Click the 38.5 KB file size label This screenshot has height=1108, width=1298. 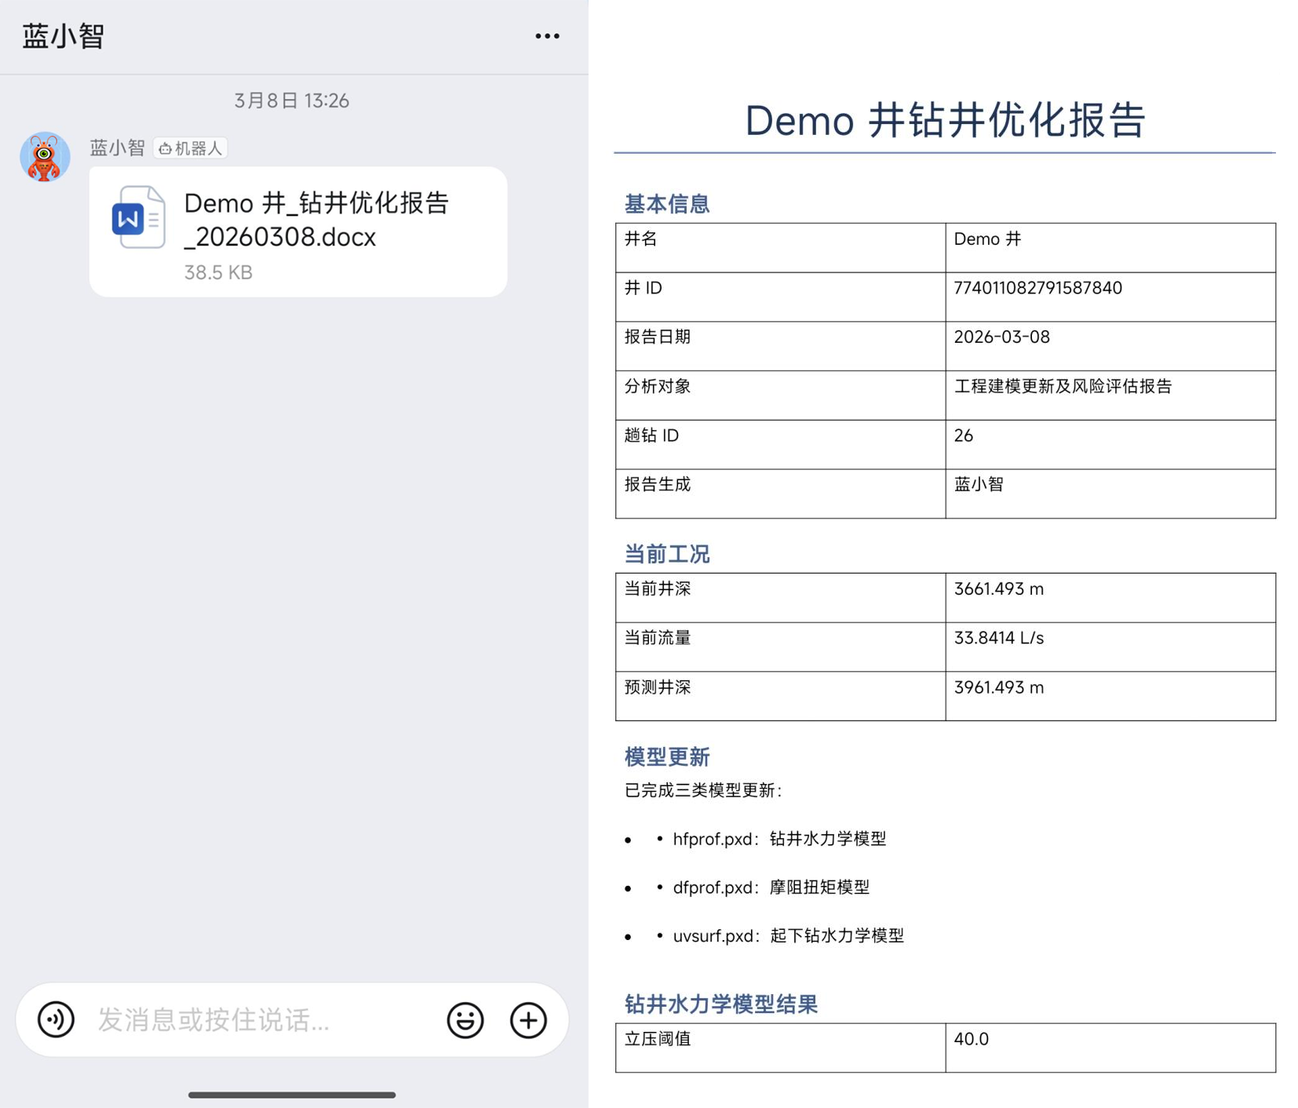coord(218,272)
